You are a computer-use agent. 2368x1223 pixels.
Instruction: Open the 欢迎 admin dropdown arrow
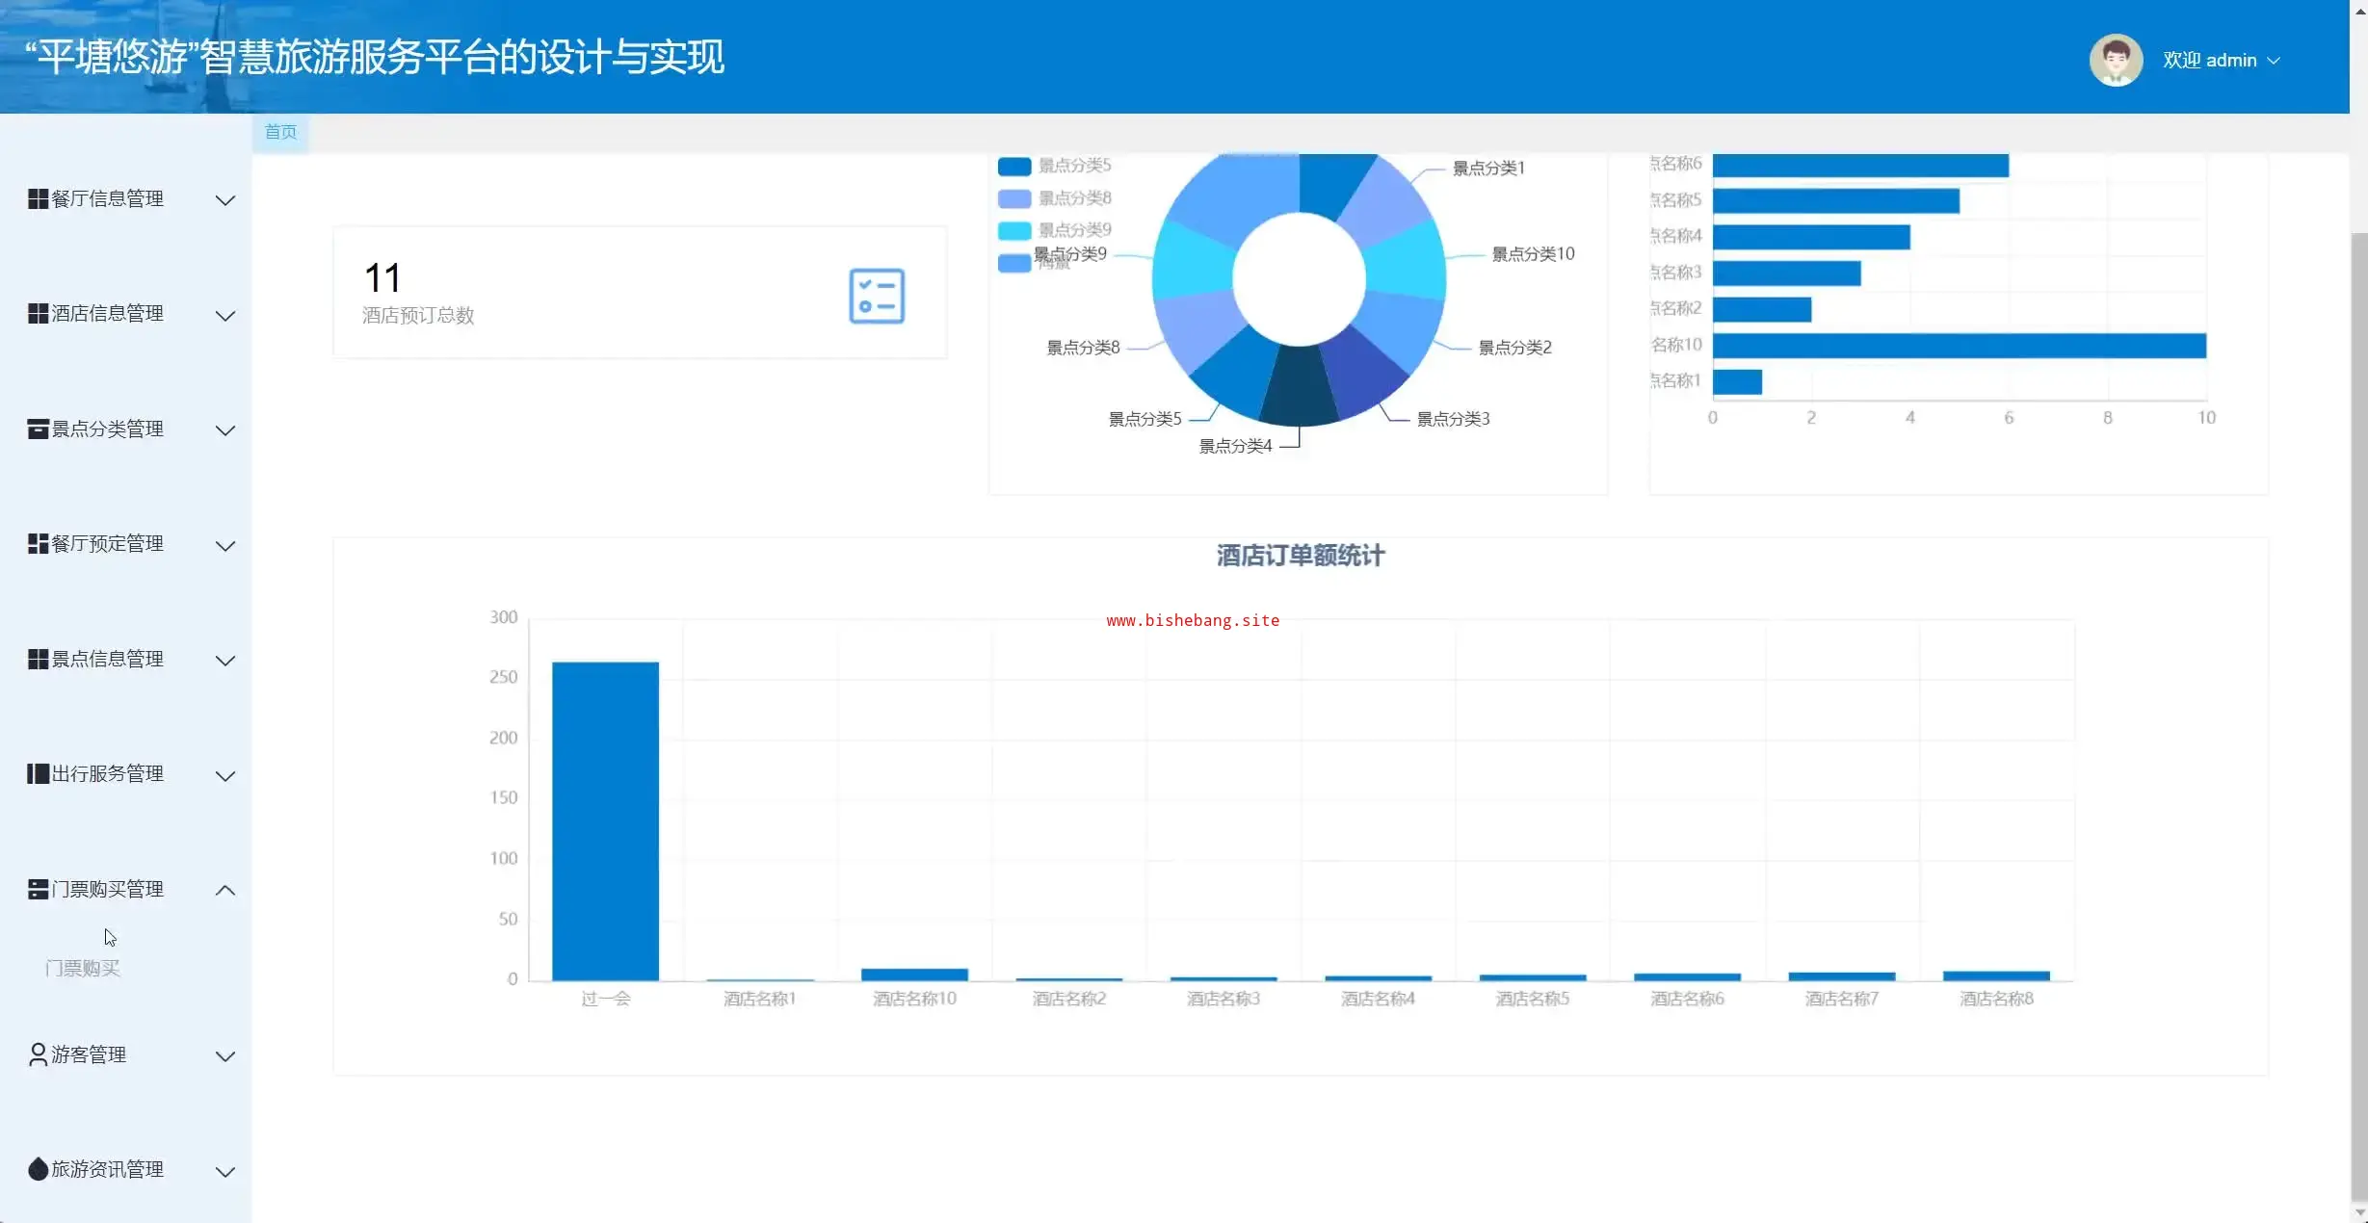pyautogui.click(x=2274, y=61)
